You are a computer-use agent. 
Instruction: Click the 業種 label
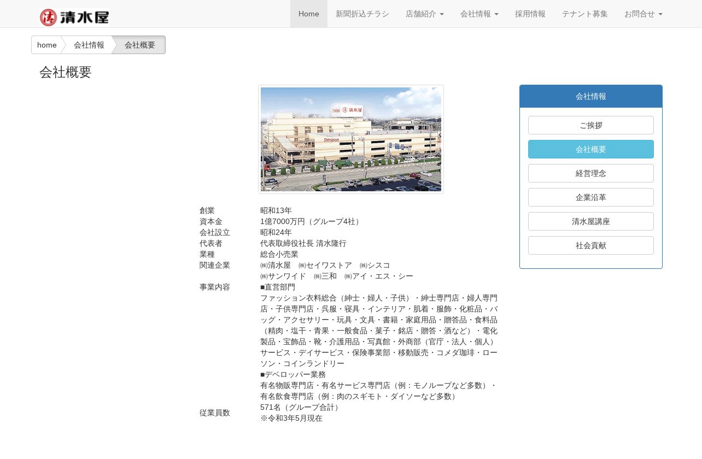point(207,254)
